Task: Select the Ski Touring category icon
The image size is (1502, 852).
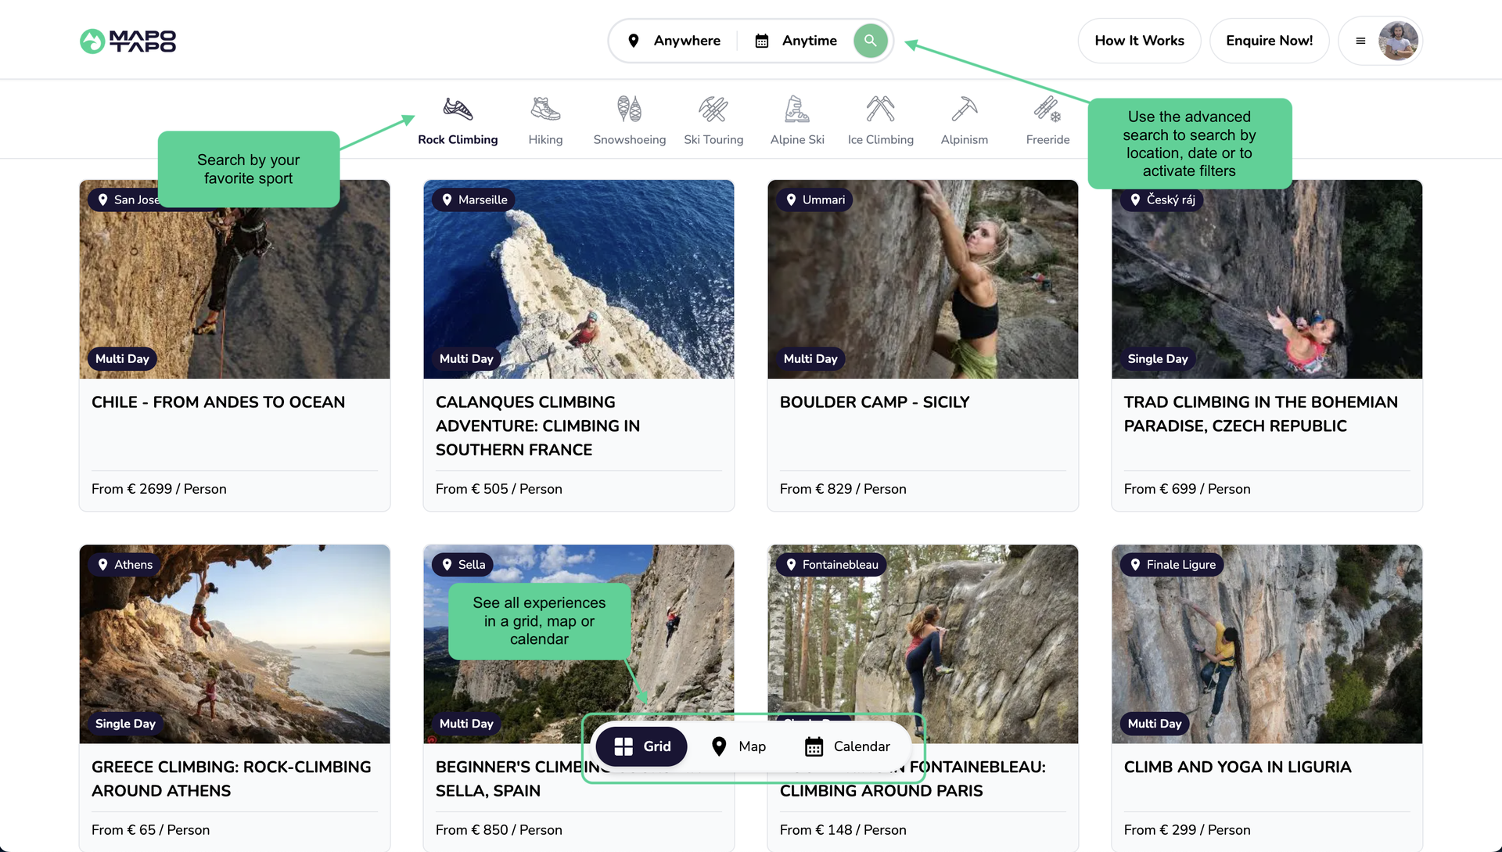Action: [x=713, y=110]
